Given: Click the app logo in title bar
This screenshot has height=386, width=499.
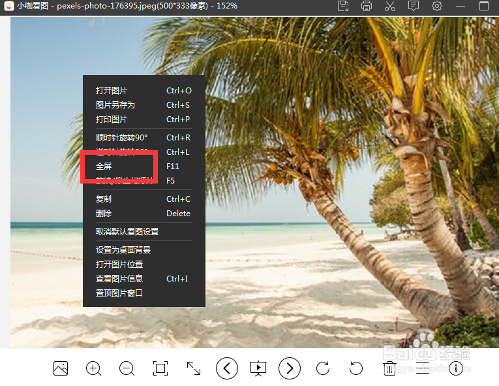Looking at the screenshot, I should [9, 6].
